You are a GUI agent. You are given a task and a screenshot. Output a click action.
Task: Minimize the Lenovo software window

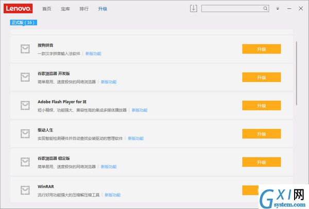pyautogui.click(x=289, y=9)
